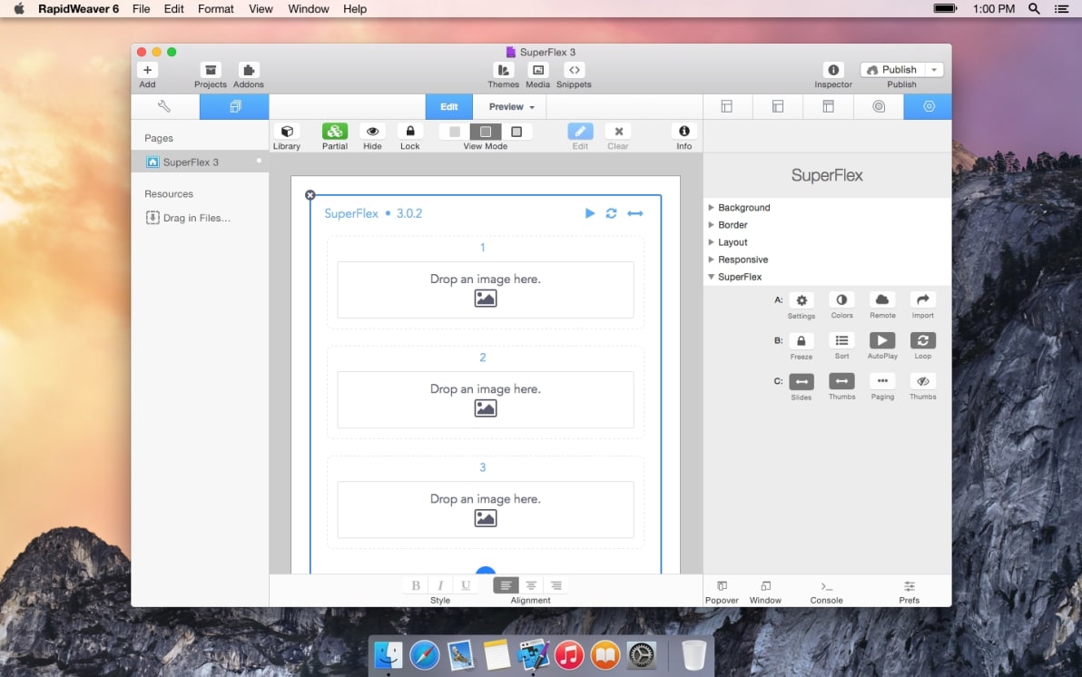The width and height of the screenshot is (1082, 677).
Task: Open the Format menu
Action: 216,9
